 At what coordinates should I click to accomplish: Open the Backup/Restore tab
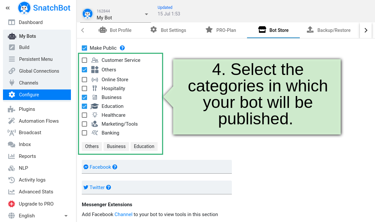coord(328,30)
